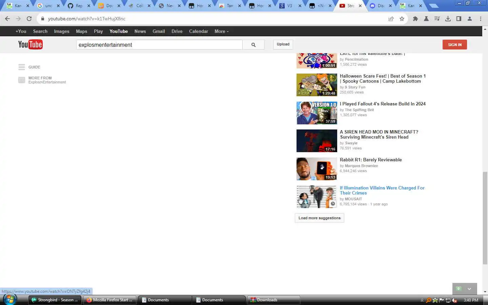Viewport: 488px width, 305px height.
Task: Click the Upload button
Action: pyautogui.click(x=283, y=44)
